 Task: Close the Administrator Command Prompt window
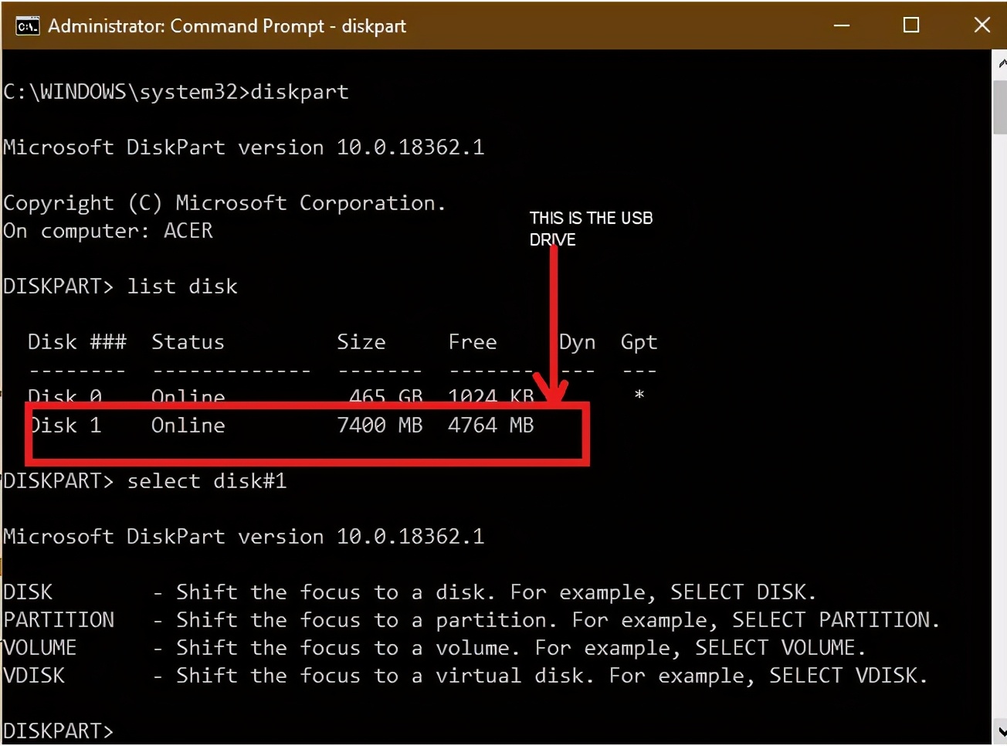click(982, 25)
